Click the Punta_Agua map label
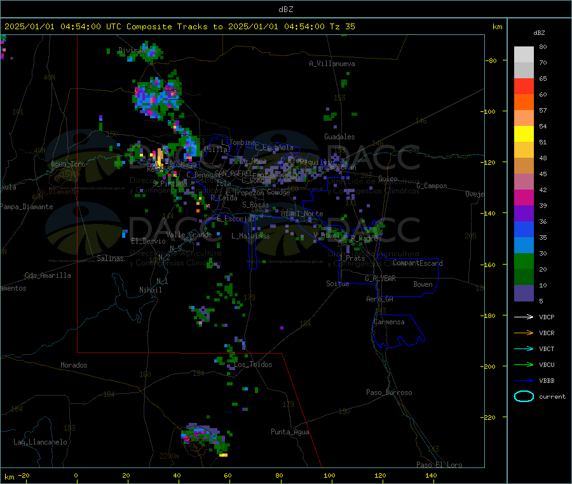Screen dimensions: 572x484 tap(290, 432)
